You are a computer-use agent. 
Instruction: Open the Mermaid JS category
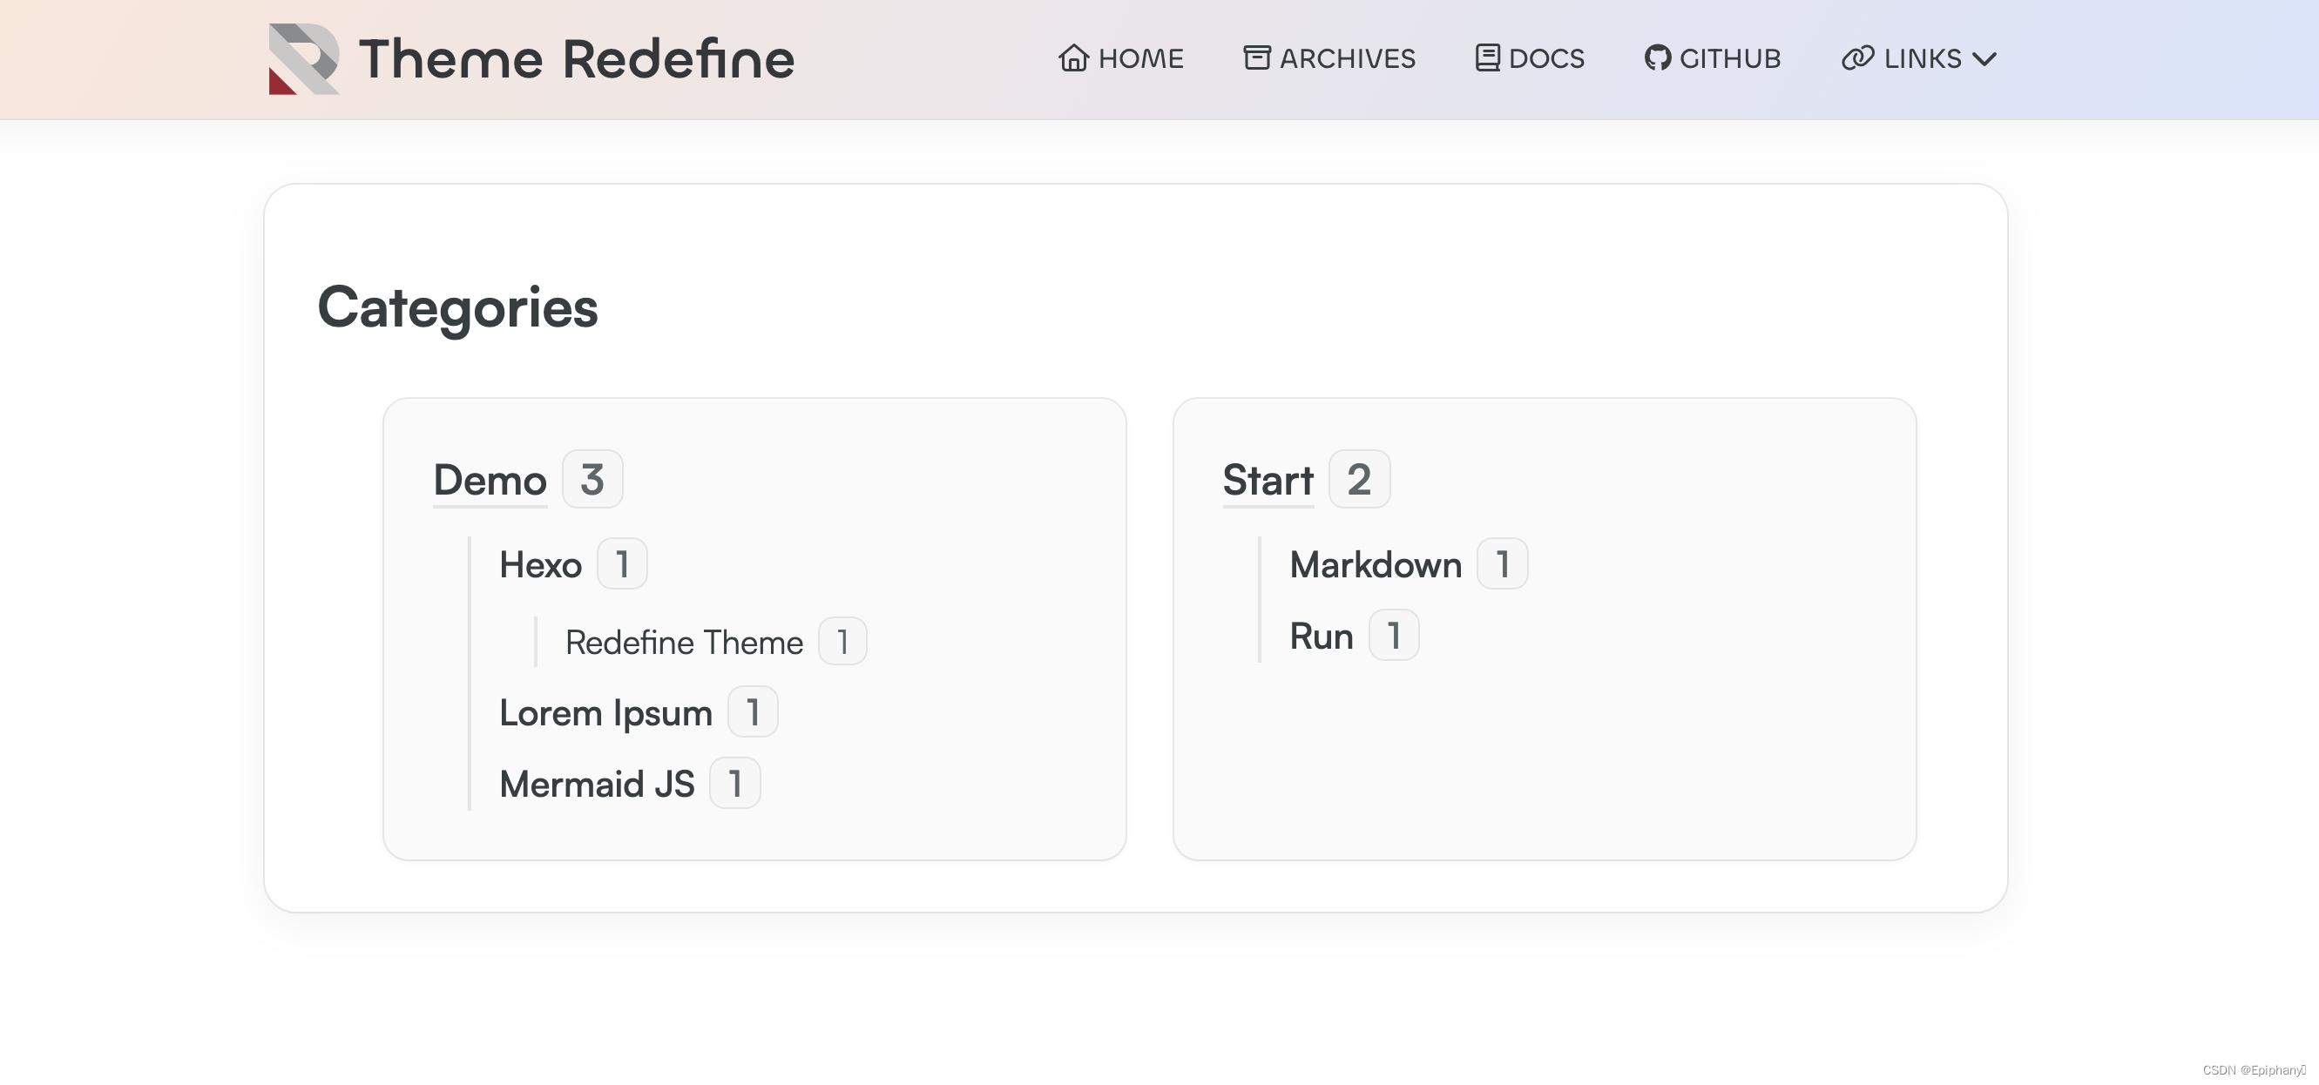[597, 784]
